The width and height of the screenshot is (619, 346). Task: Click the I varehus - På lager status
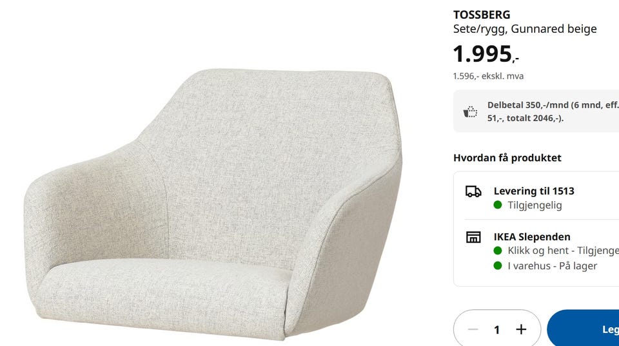click(x=553, y=266)
